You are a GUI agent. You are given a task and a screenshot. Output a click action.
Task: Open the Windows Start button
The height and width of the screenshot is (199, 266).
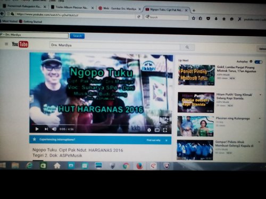point(3,166)
